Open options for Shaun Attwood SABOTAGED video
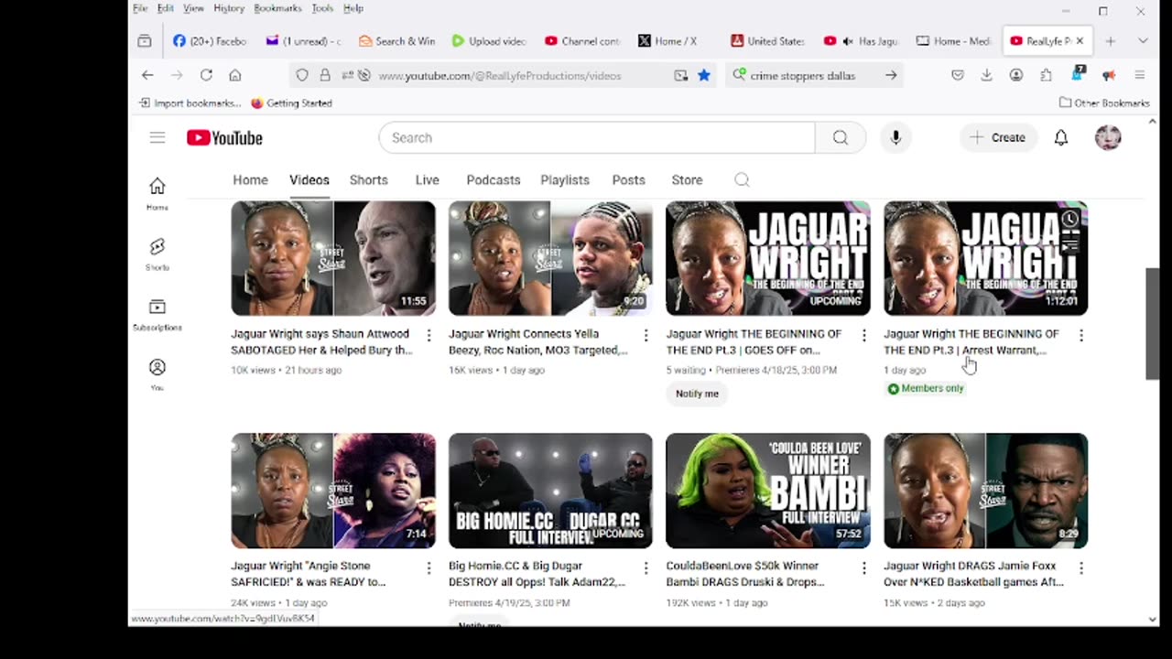The image size is (1172, 659). (429, 336)
